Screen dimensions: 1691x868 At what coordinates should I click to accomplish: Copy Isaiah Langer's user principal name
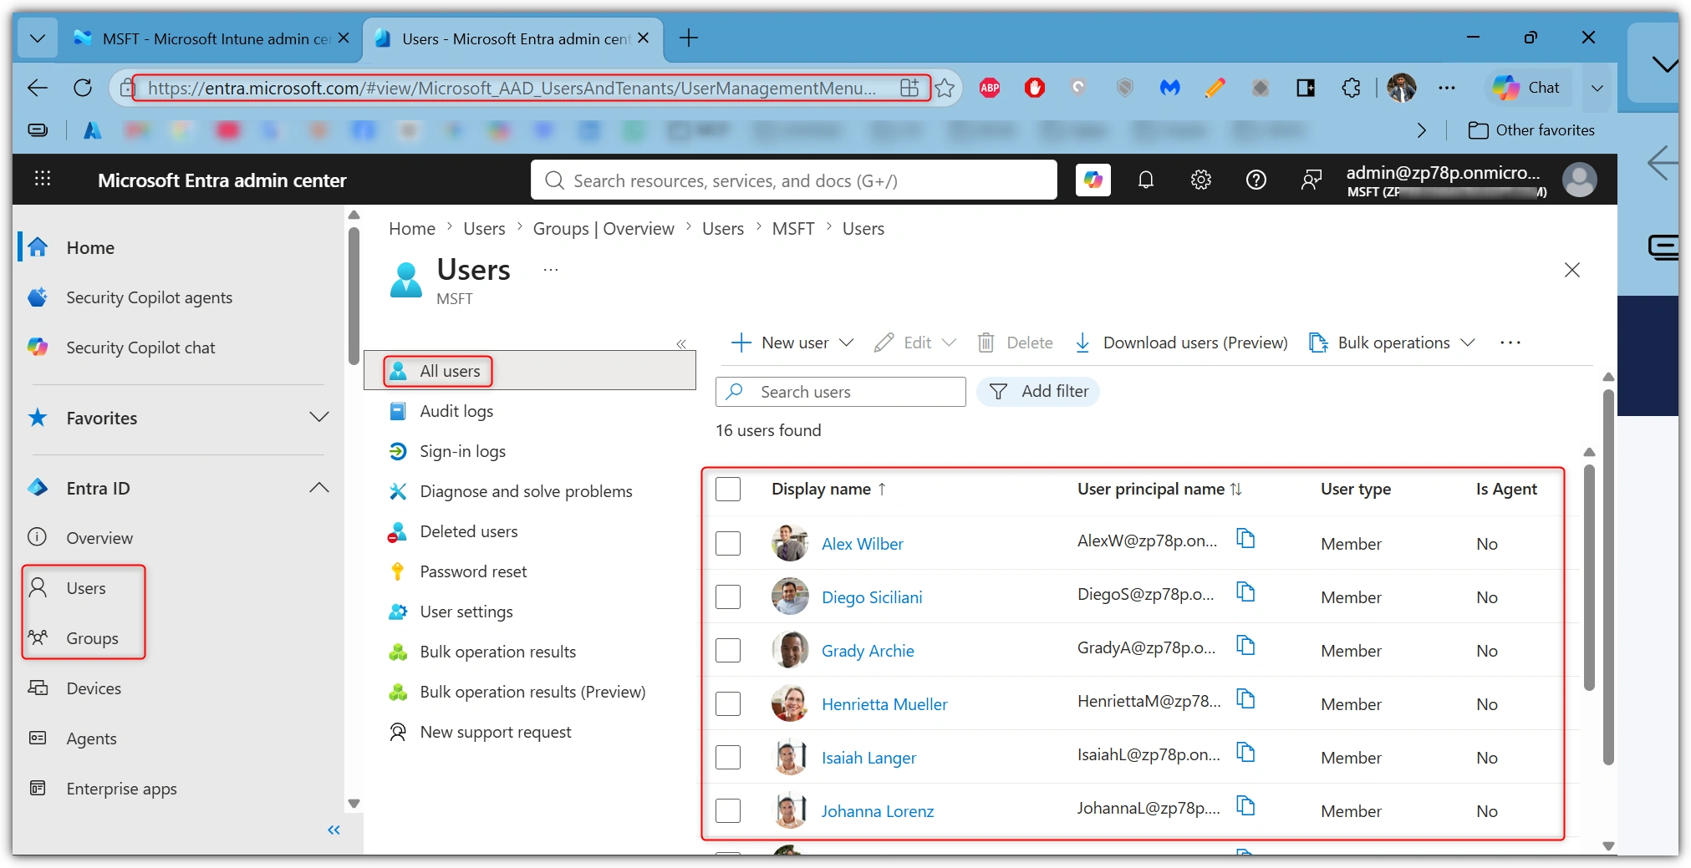pos(1245,753)
